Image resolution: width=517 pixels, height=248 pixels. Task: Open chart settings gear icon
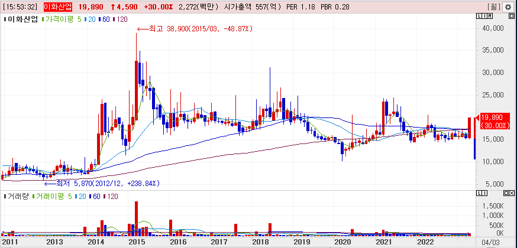click(x=508, y=6)
